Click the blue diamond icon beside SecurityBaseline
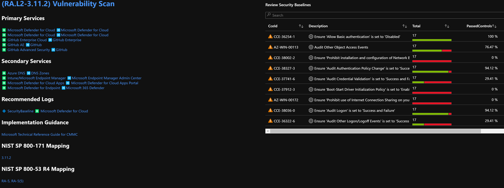This screenshot has height=188, width=504. pyautogui.click(x=4, y=111)
